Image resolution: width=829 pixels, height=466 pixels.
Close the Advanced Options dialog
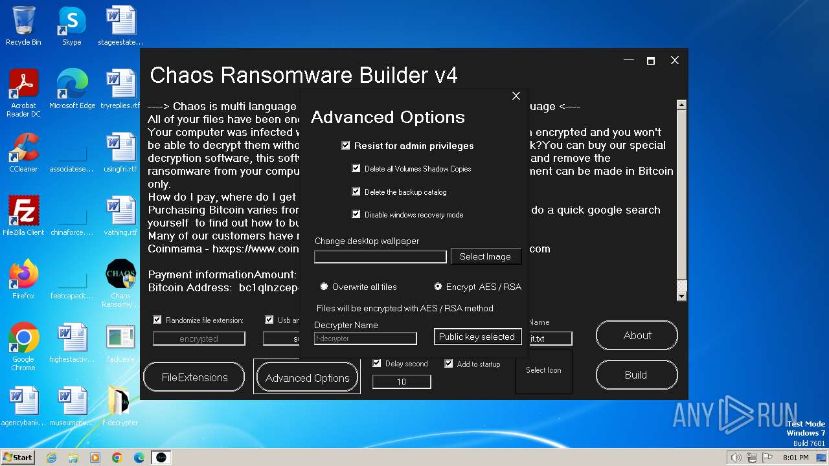[x=516, y=96]
